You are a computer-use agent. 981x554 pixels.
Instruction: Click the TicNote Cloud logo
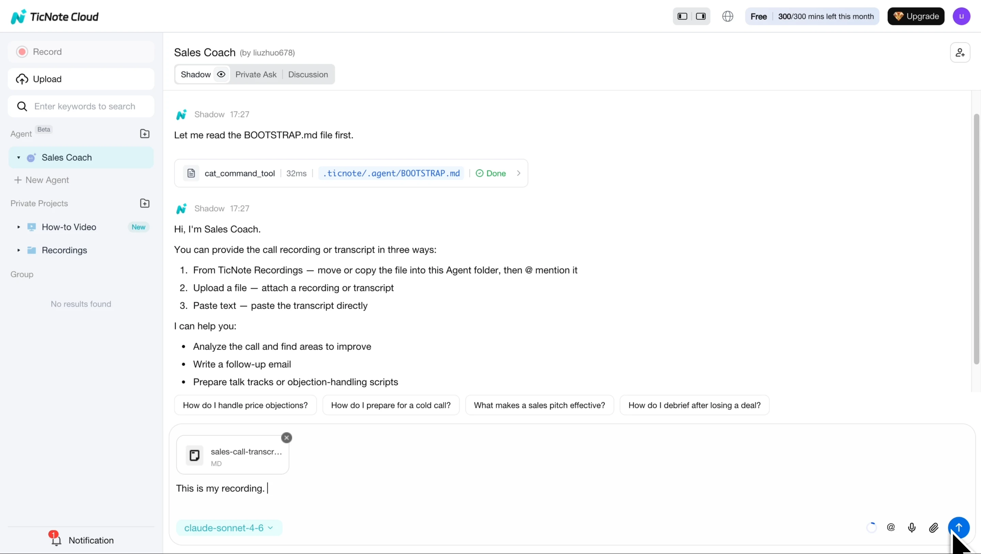[55, 16]
